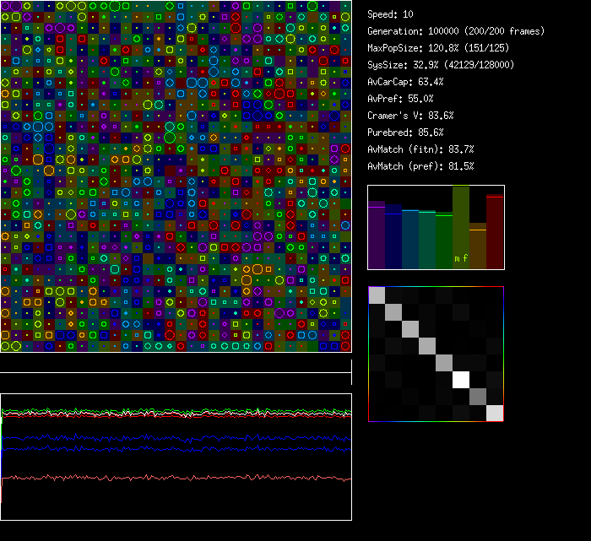This screenshot has width=591, height=541.
Task: Click the Generation: 100000 status text
Action: pos(456,31)
